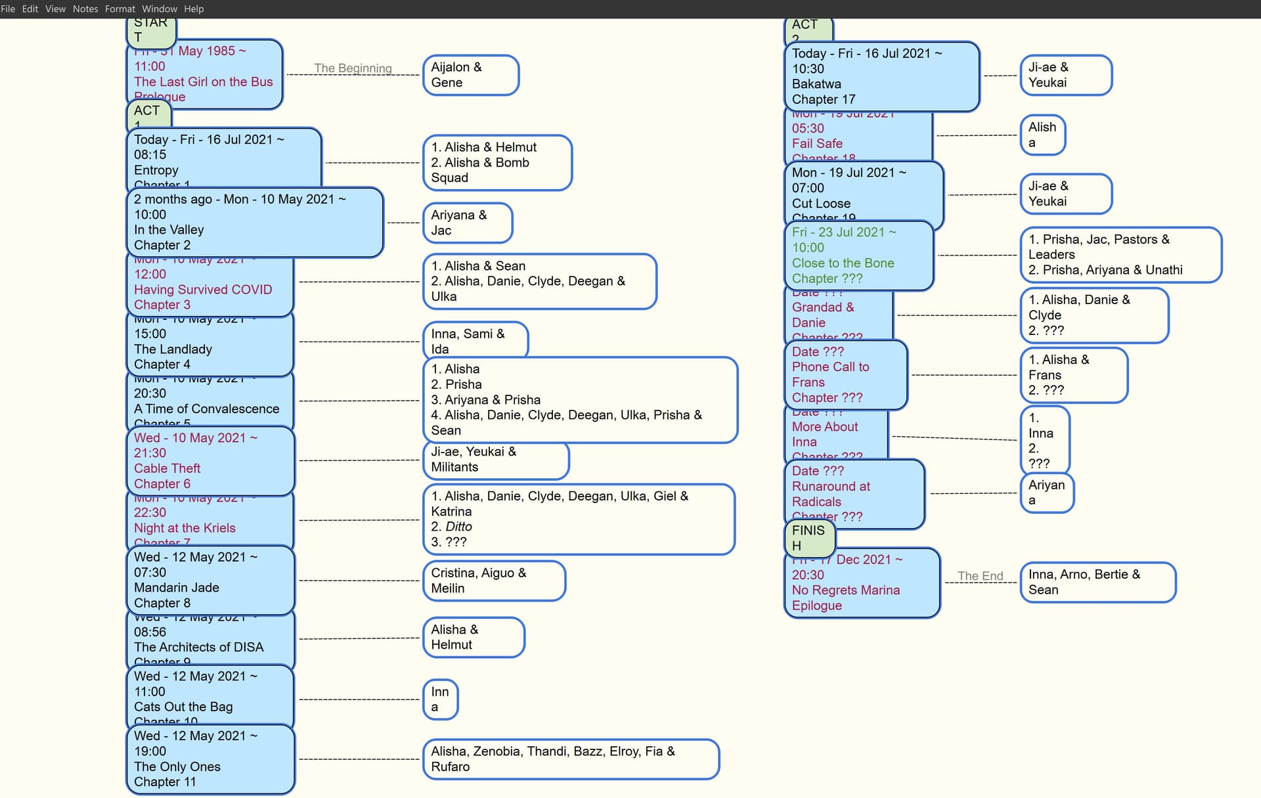
Task: Click the Inna, Arno, Bertie & Sean note
Action: (x=1097, y=582)
